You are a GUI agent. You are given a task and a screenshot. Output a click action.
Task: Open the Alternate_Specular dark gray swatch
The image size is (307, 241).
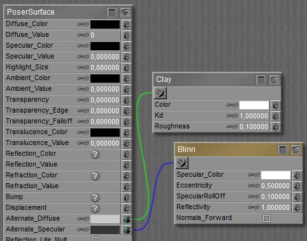tap(105, 230)
